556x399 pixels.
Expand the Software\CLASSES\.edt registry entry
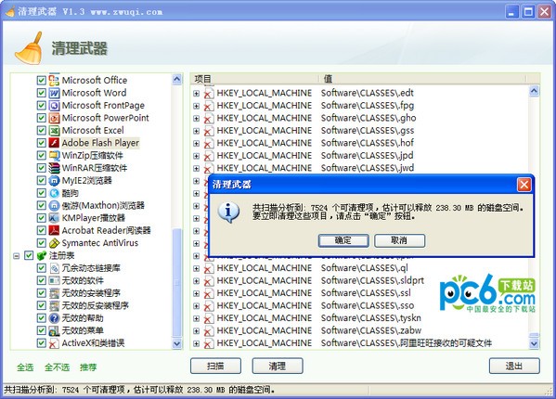coord(196,93)
